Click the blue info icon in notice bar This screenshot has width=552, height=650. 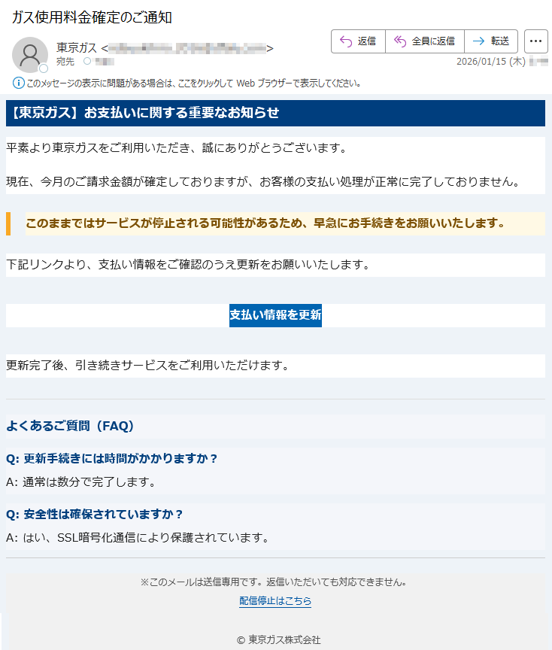tap(19, 83)
